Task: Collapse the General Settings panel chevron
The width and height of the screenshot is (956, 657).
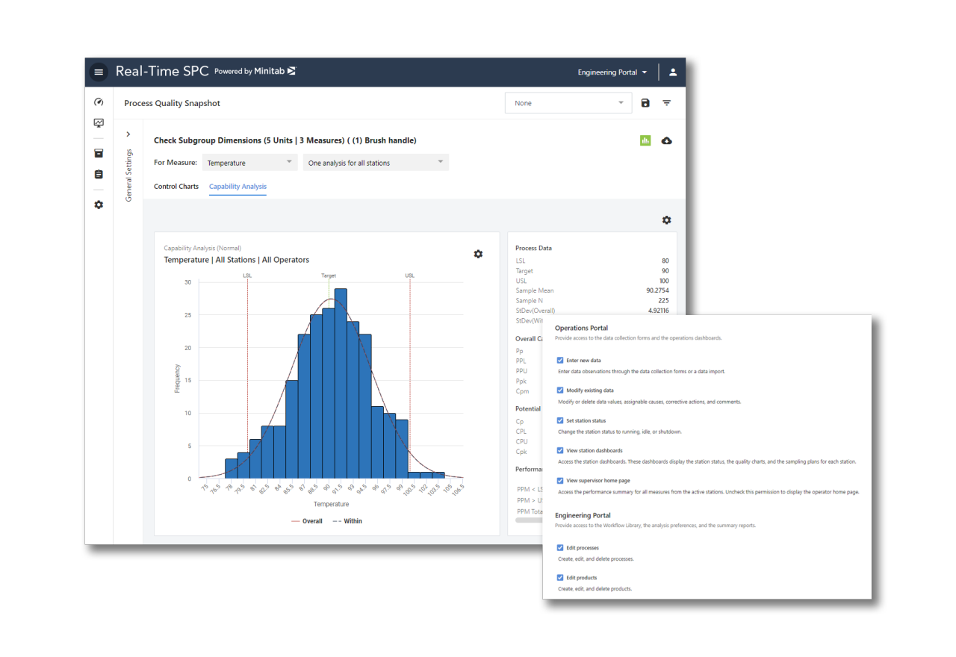Action: pyautogui.click(x=128, y=134)
